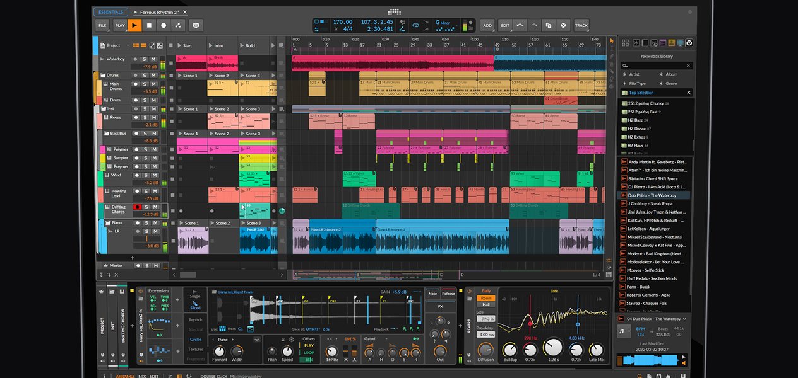Click the Note button in sampler
Screen dimensions: 798x378
click(432, 294)
